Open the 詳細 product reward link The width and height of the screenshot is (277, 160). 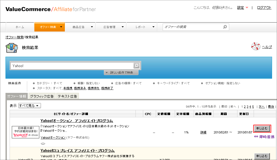point(203,132)
